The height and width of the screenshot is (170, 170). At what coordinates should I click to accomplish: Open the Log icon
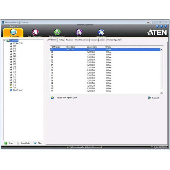tap(79, 32)
